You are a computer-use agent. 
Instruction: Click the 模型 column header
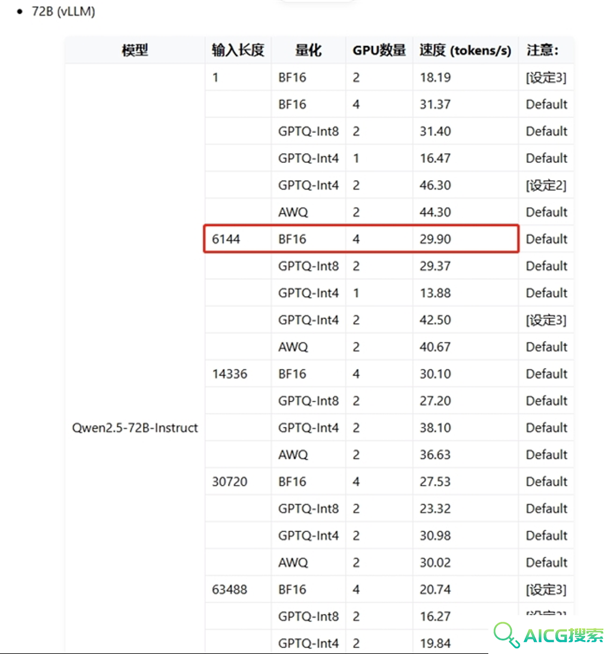pyautogui.click(x=135, y=50)
